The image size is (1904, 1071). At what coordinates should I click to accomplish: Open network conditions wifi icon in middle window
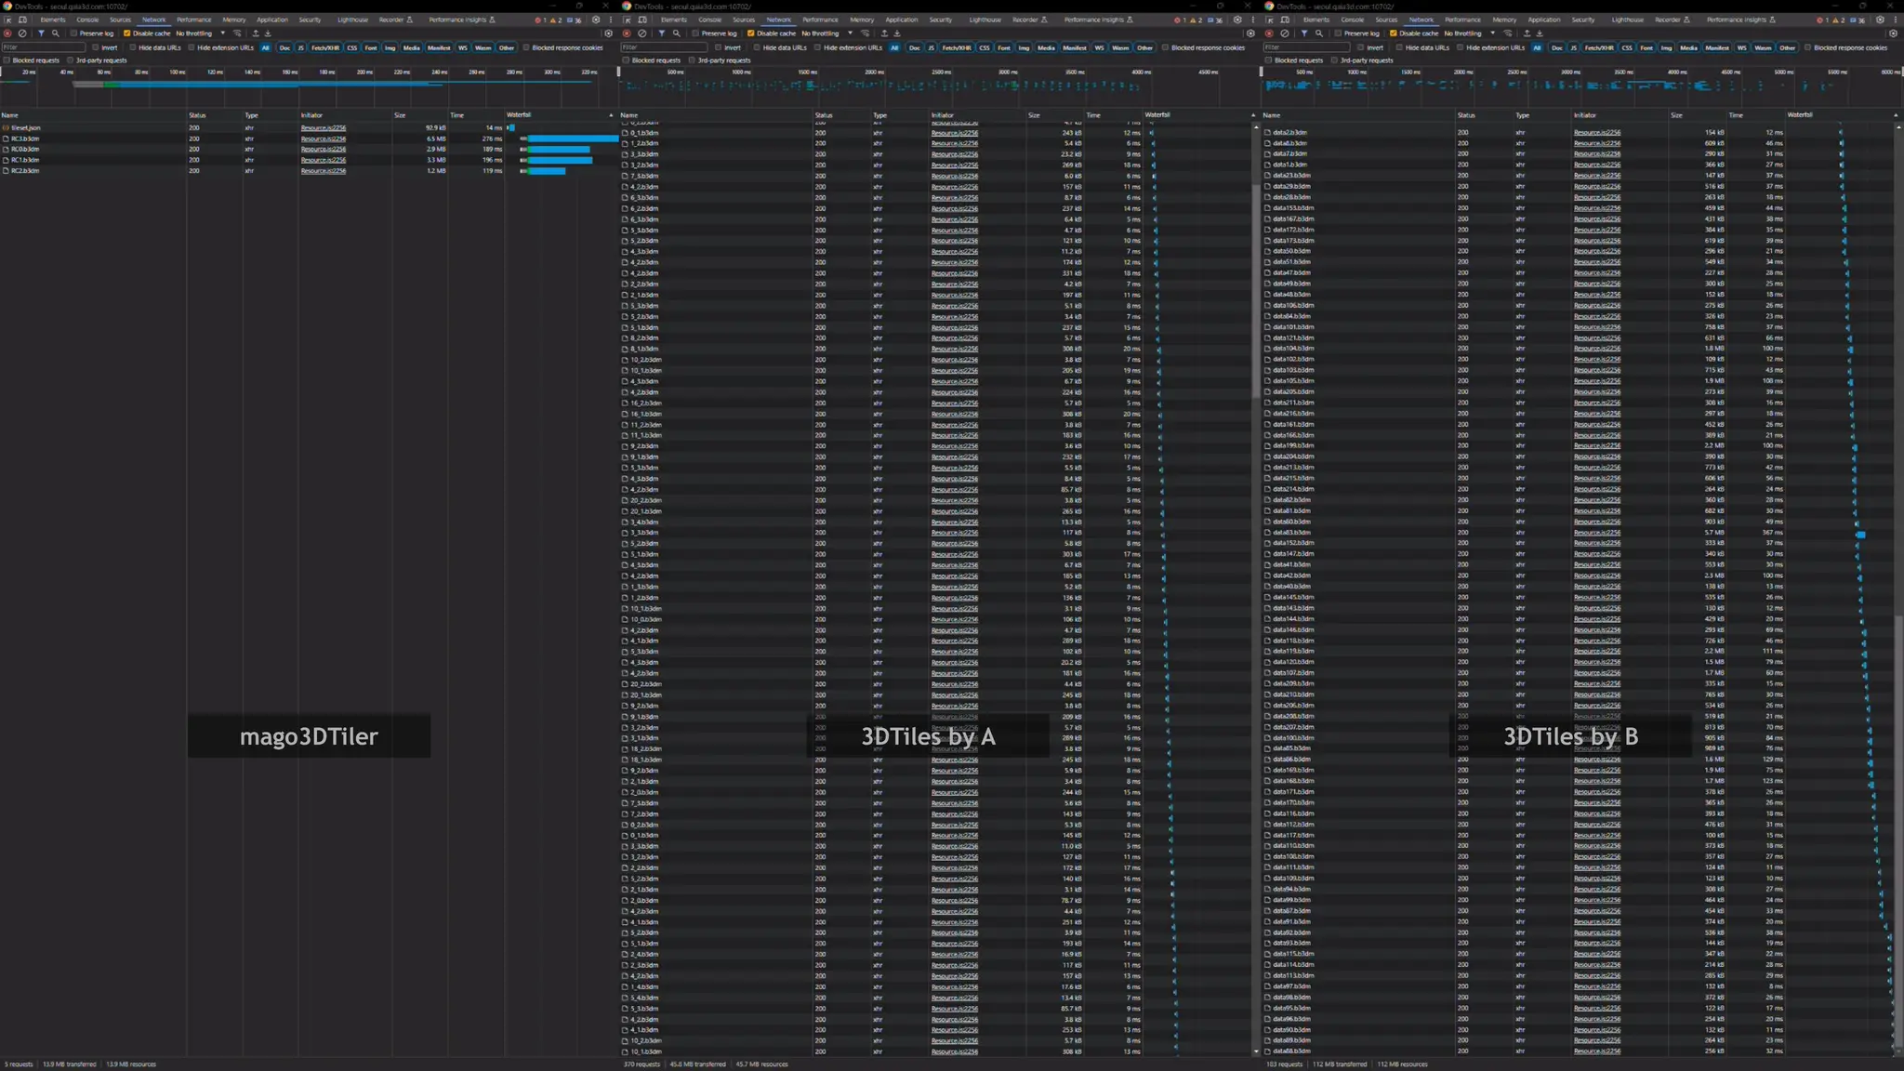tap(866, 33)
